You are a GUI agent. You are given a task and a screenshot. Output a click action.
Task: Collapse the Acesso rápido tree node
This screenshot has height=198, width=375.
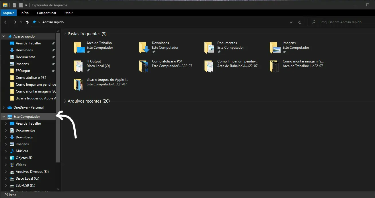(x=4, y=36)
